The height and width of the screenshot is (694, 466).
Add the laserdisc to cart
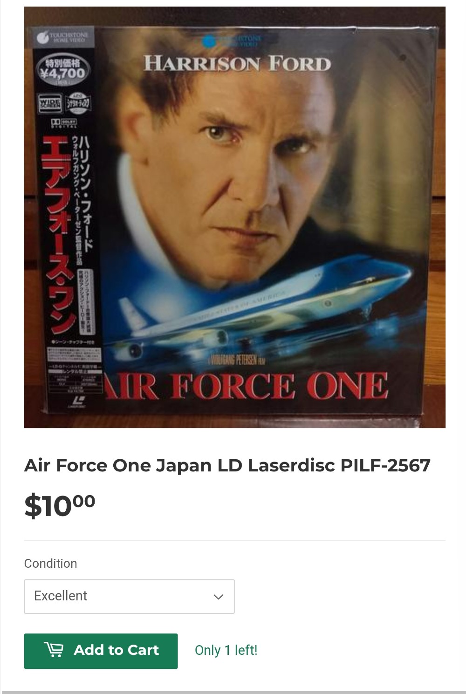pyautogui.click(x=101, y=651)
